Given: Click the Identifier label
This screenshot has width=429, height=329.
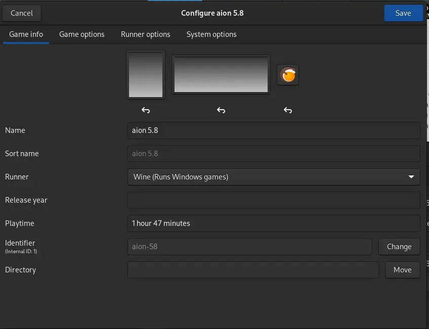Looking at the screenshot, I should [x=20, y=243].
